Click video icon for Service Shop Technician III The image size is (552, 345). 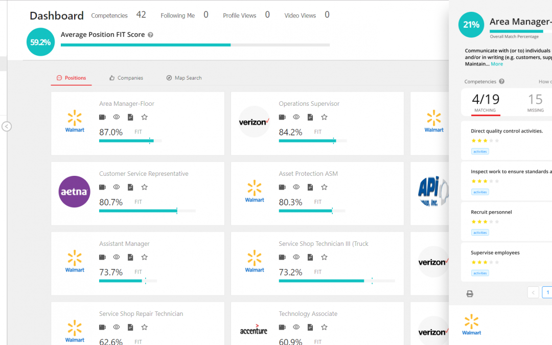click(282, 257)
